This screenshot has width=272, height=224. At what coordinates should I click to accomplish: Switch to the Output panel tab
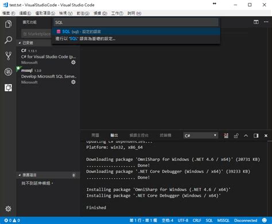114,136
